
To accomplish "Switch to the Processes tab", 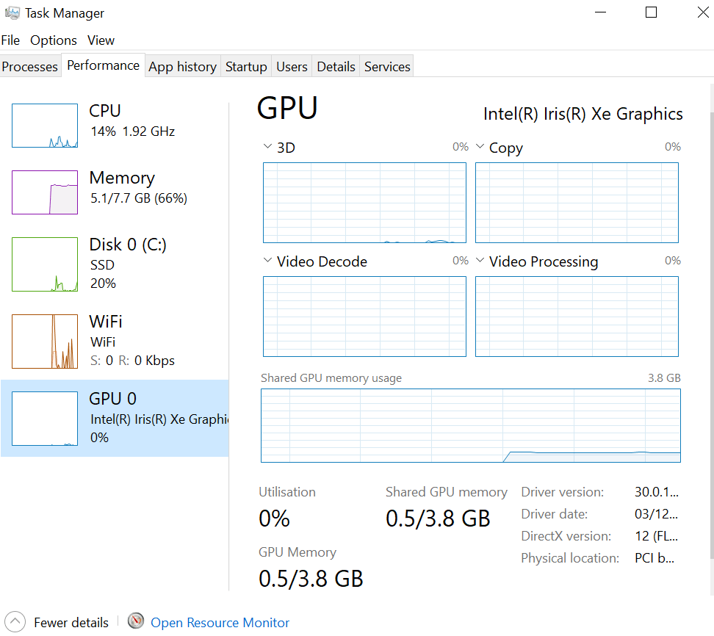I will pos(30,67).
